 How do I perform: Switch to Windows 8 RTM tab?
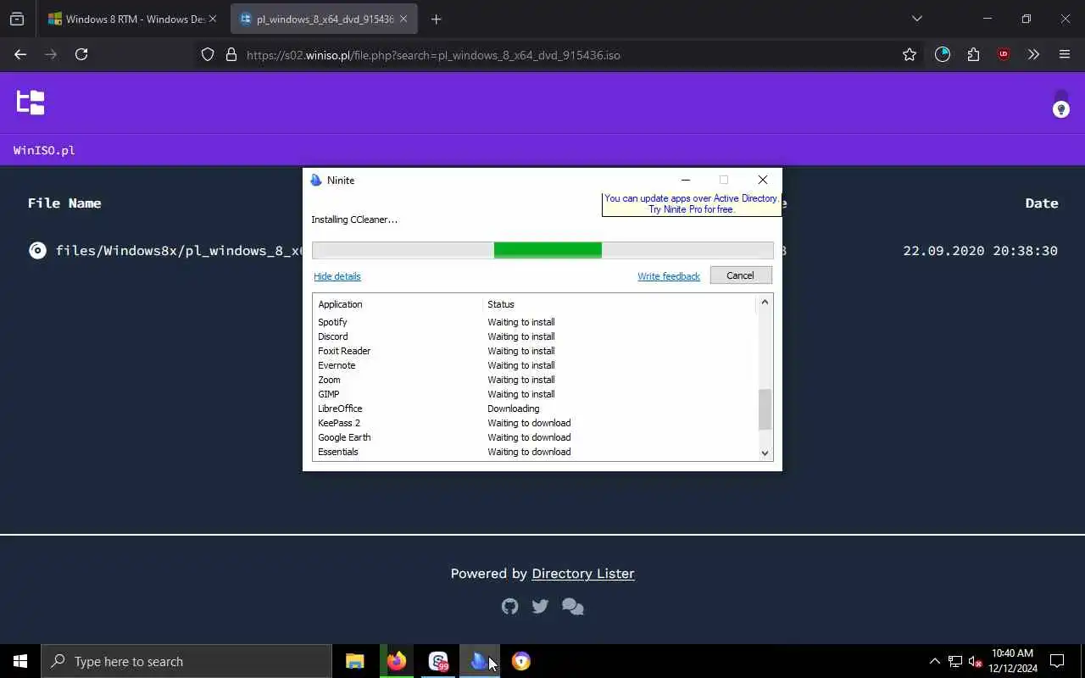coord(133,19)
